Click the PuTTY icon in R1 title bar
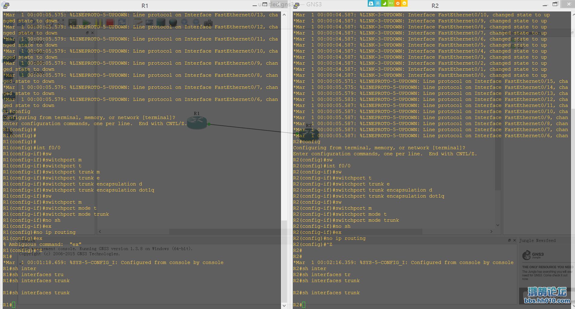 [6, 5]
